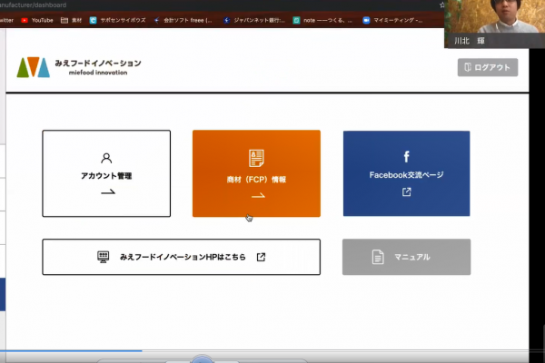Click the document icon on 商材（FCP）情報
545x363 pixels.
[x=256, y=158]
